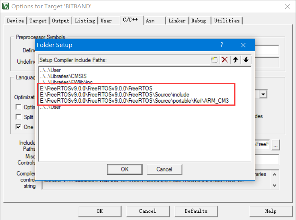Click OK in Folder Setup dialog
Screen dimensions: 296x220
[125, 169]
